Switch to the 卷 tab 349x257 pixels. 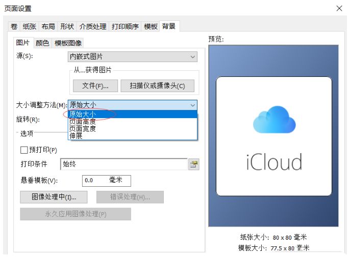pyautogui.click(x=14, y=26)
